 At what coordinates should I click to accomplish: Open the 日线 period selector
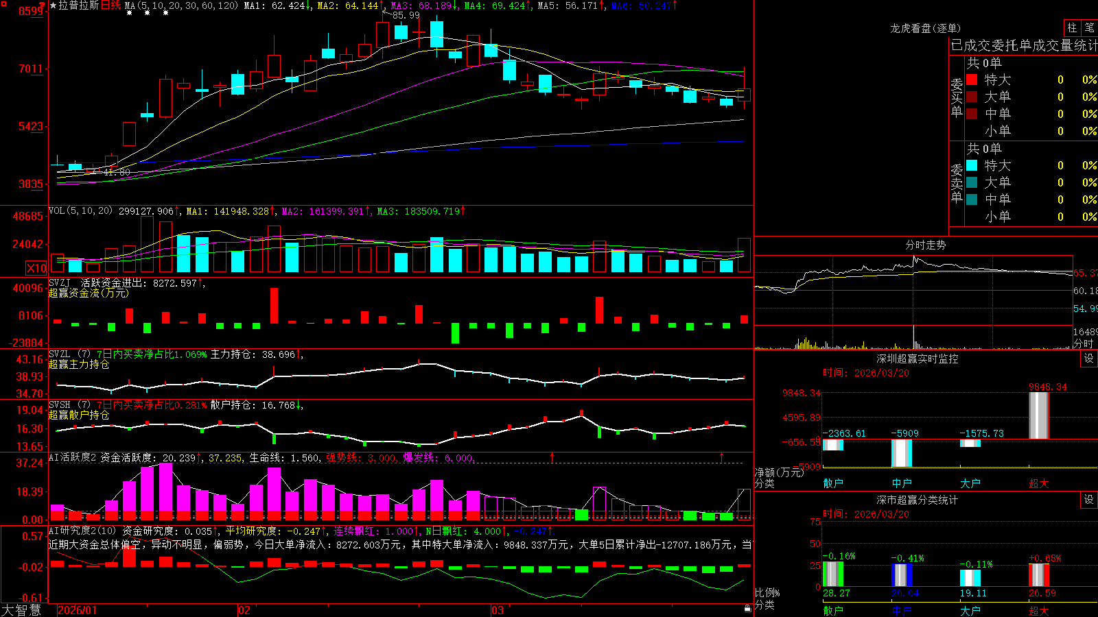[110, 5]
